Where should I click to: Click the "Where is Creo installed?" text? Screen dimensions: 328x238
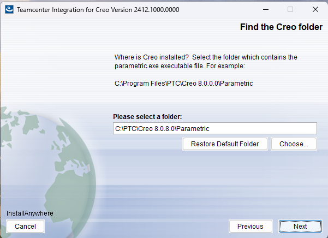click(152, 57)
